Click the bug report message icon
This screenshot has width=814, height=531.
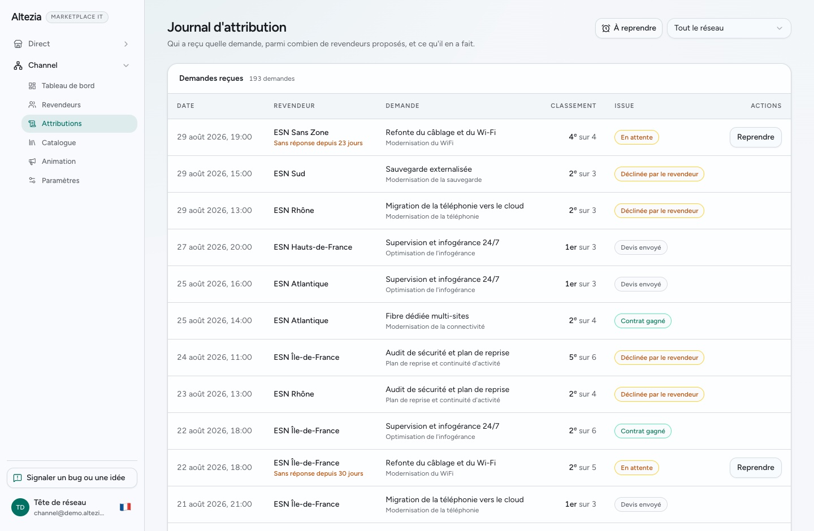pyautogui.click(x=18, y=478)
